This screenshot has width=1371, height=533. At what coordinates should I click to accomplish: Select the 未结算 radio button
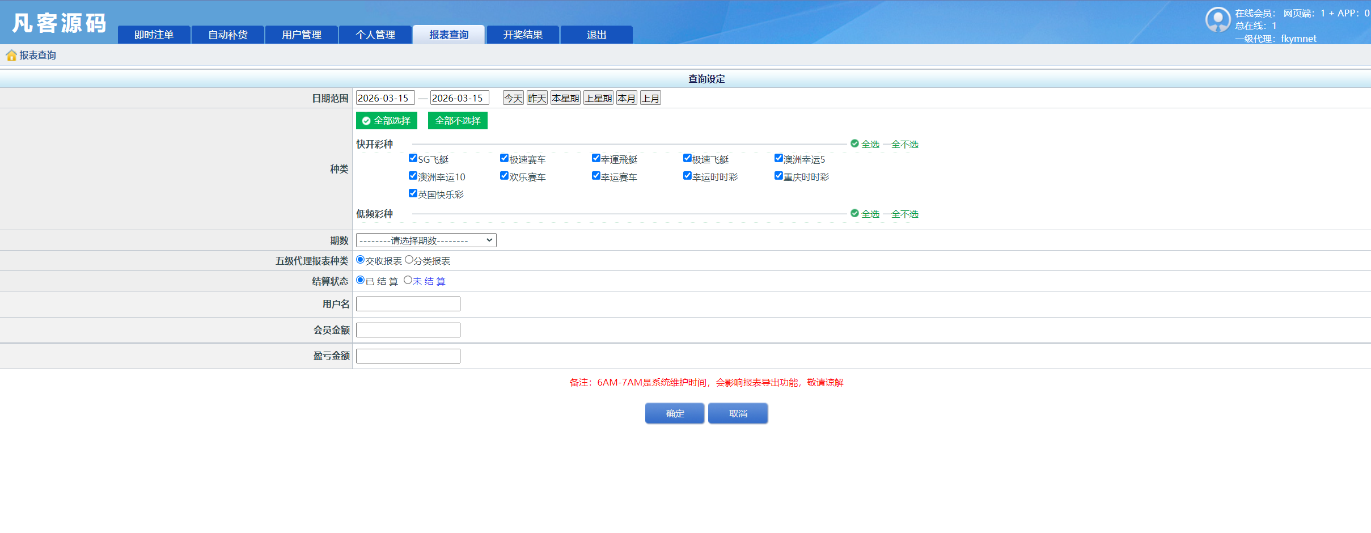[x=408, y=280]
